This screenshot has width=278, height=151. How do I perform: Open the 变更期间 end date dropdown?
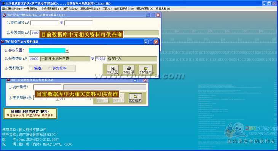click(88, 99)
